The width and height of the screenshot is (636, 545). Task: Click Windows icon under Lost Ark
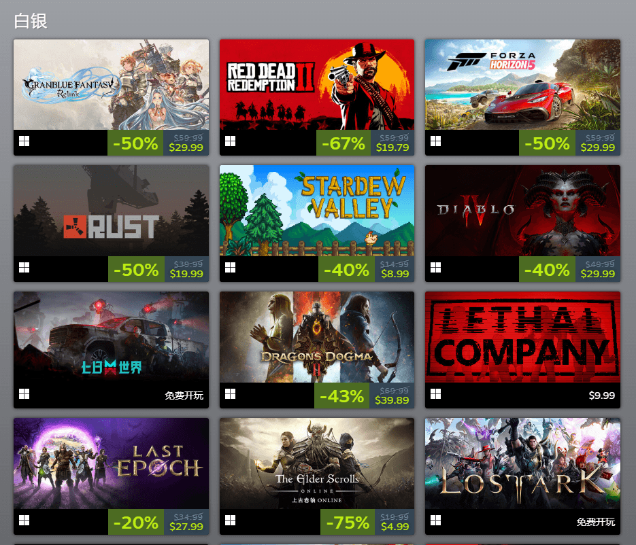click(435, 521)
